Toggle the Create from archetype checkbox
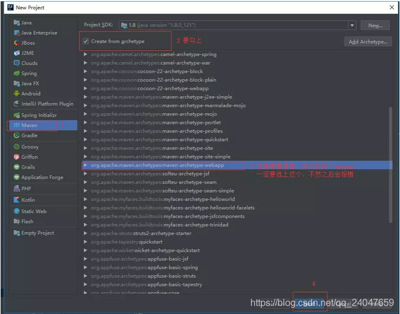The image size is (400, 314). [86, 41]
